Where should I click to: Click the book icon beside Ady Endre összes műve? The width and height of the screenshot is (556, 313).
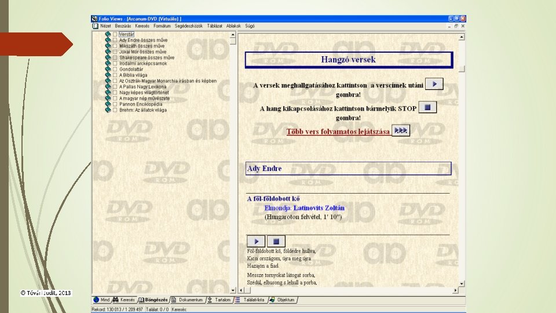click(108, 40)
